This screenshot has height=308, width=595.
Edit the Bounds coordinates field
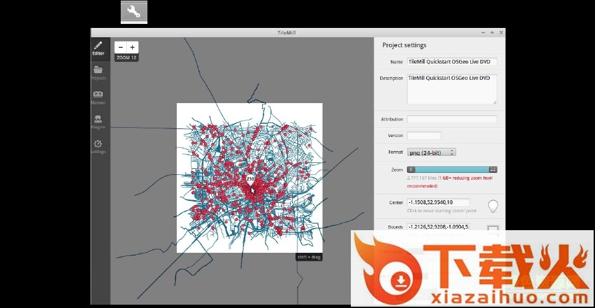[x=438, y=227]
